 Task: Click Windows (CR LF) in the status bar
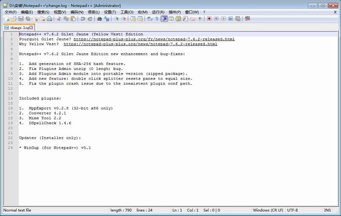coord(268,210)
